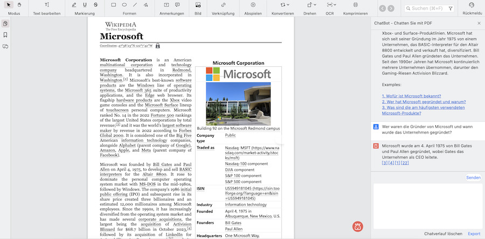Click the 'Redmond, Washington' link in article text
This screenshot has width=485, height=239.
[145, 73]
